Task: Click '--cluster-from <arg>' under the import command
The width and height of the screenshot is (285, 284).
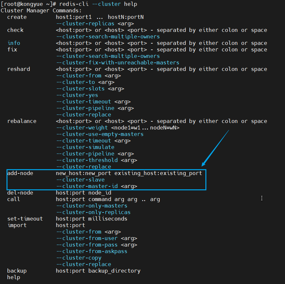Action: pyautogui.click(x=88, y=232)
